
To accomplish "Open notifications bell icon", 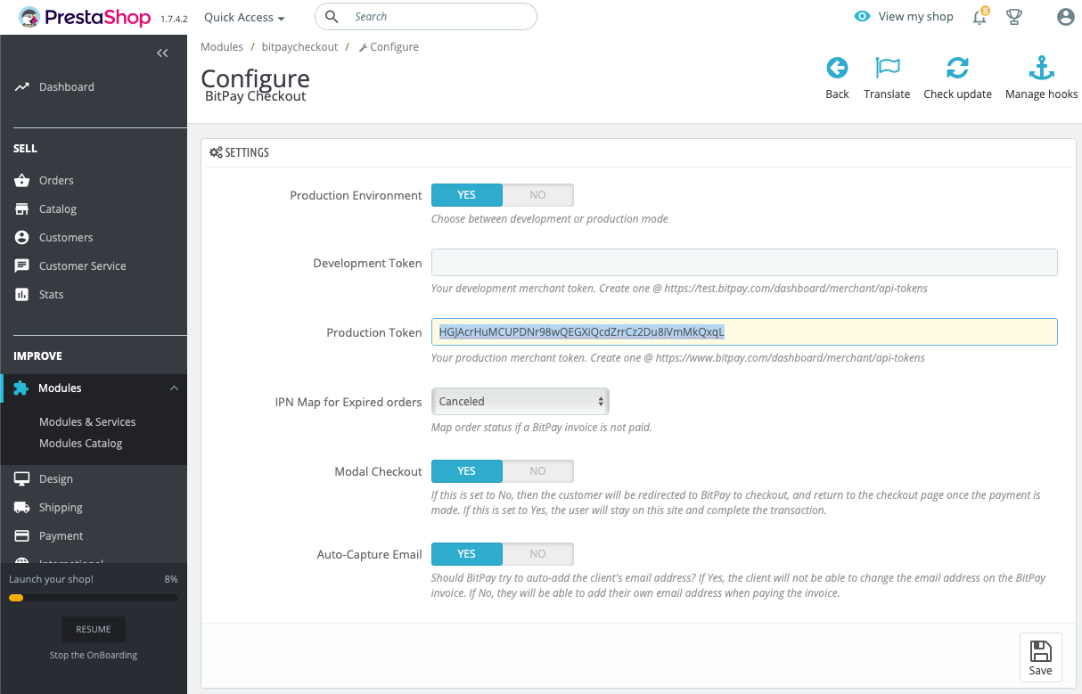I will point(980,17).
